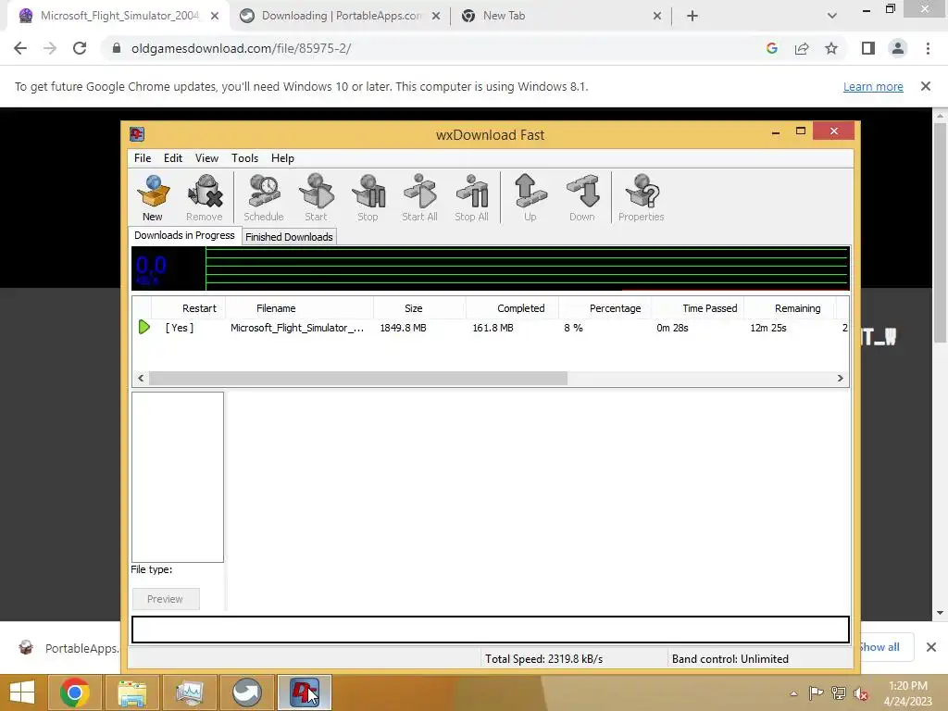The height and width of the screenshot is (711, 948).
Task: Open File Explorer from taskbar
Action: pos(131,692)
